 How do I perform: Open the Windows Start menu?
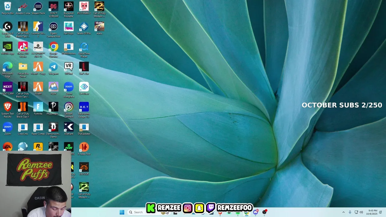pyautogui.click(x=122, y=212)
